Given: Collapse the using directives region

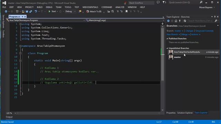Looking at the screenshot, I should (x=20, y=24).
